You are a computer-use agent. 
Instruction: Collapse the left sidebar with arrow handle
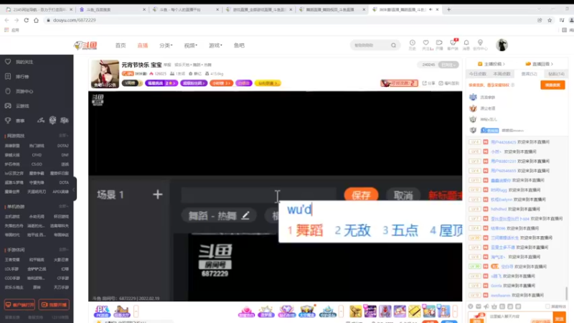coord(74,189)
